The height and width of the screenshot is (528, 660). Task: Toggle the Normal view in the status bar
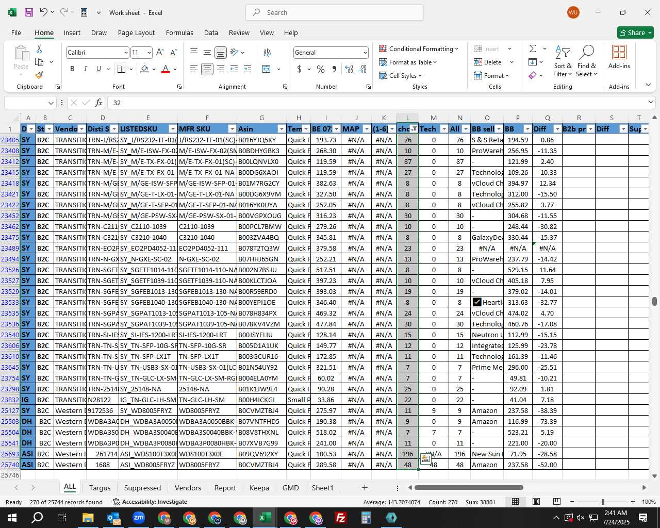[x=515, y=502]
